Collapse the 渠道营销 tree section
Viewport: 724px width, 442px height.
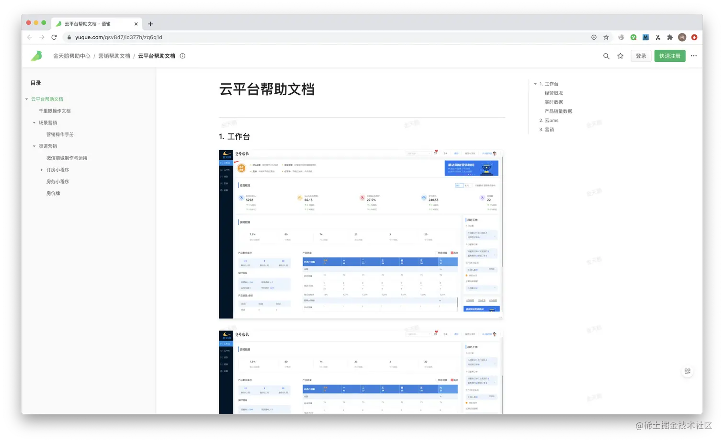click(34, 146)
